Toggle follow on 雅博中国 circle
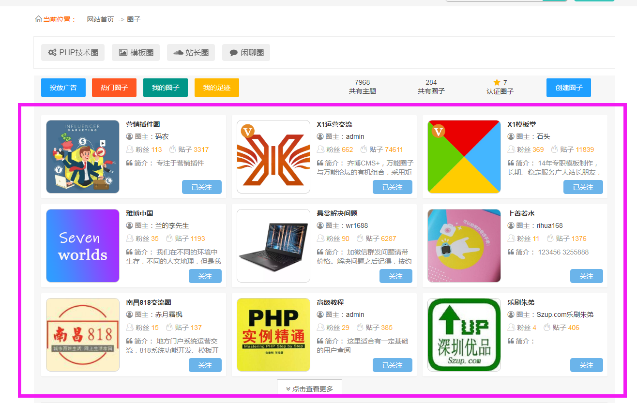637x403 pixels. click(205, 276)
